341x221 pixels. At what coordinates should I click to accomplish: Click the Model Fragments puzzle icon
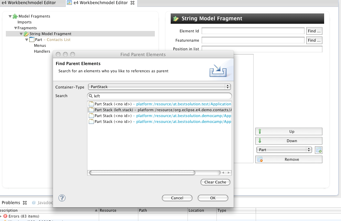click(15, 16)
